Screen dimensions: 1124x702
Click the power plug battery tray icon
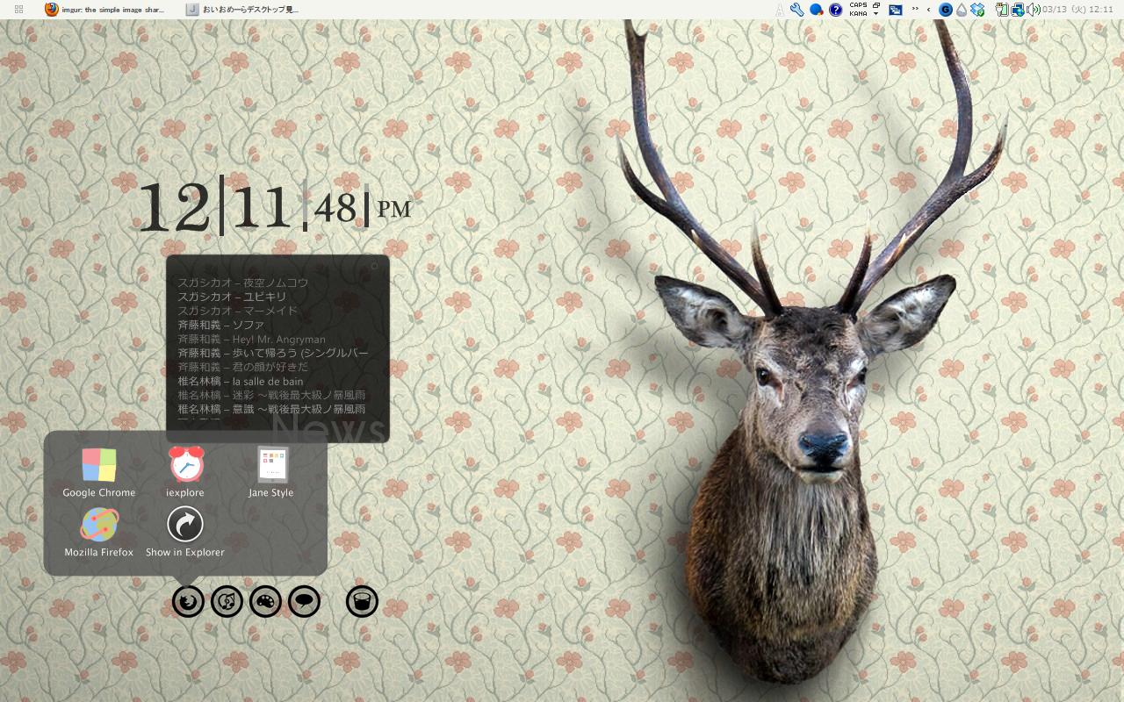pyautogui.click(x=1002, y=10)
